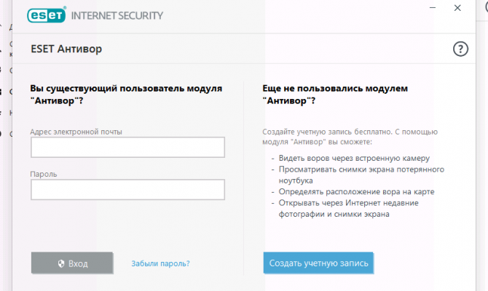The width and height of the screenshot is (488, 291).
Task: Click into the "Пароль" input field
Action: [127, 190]
